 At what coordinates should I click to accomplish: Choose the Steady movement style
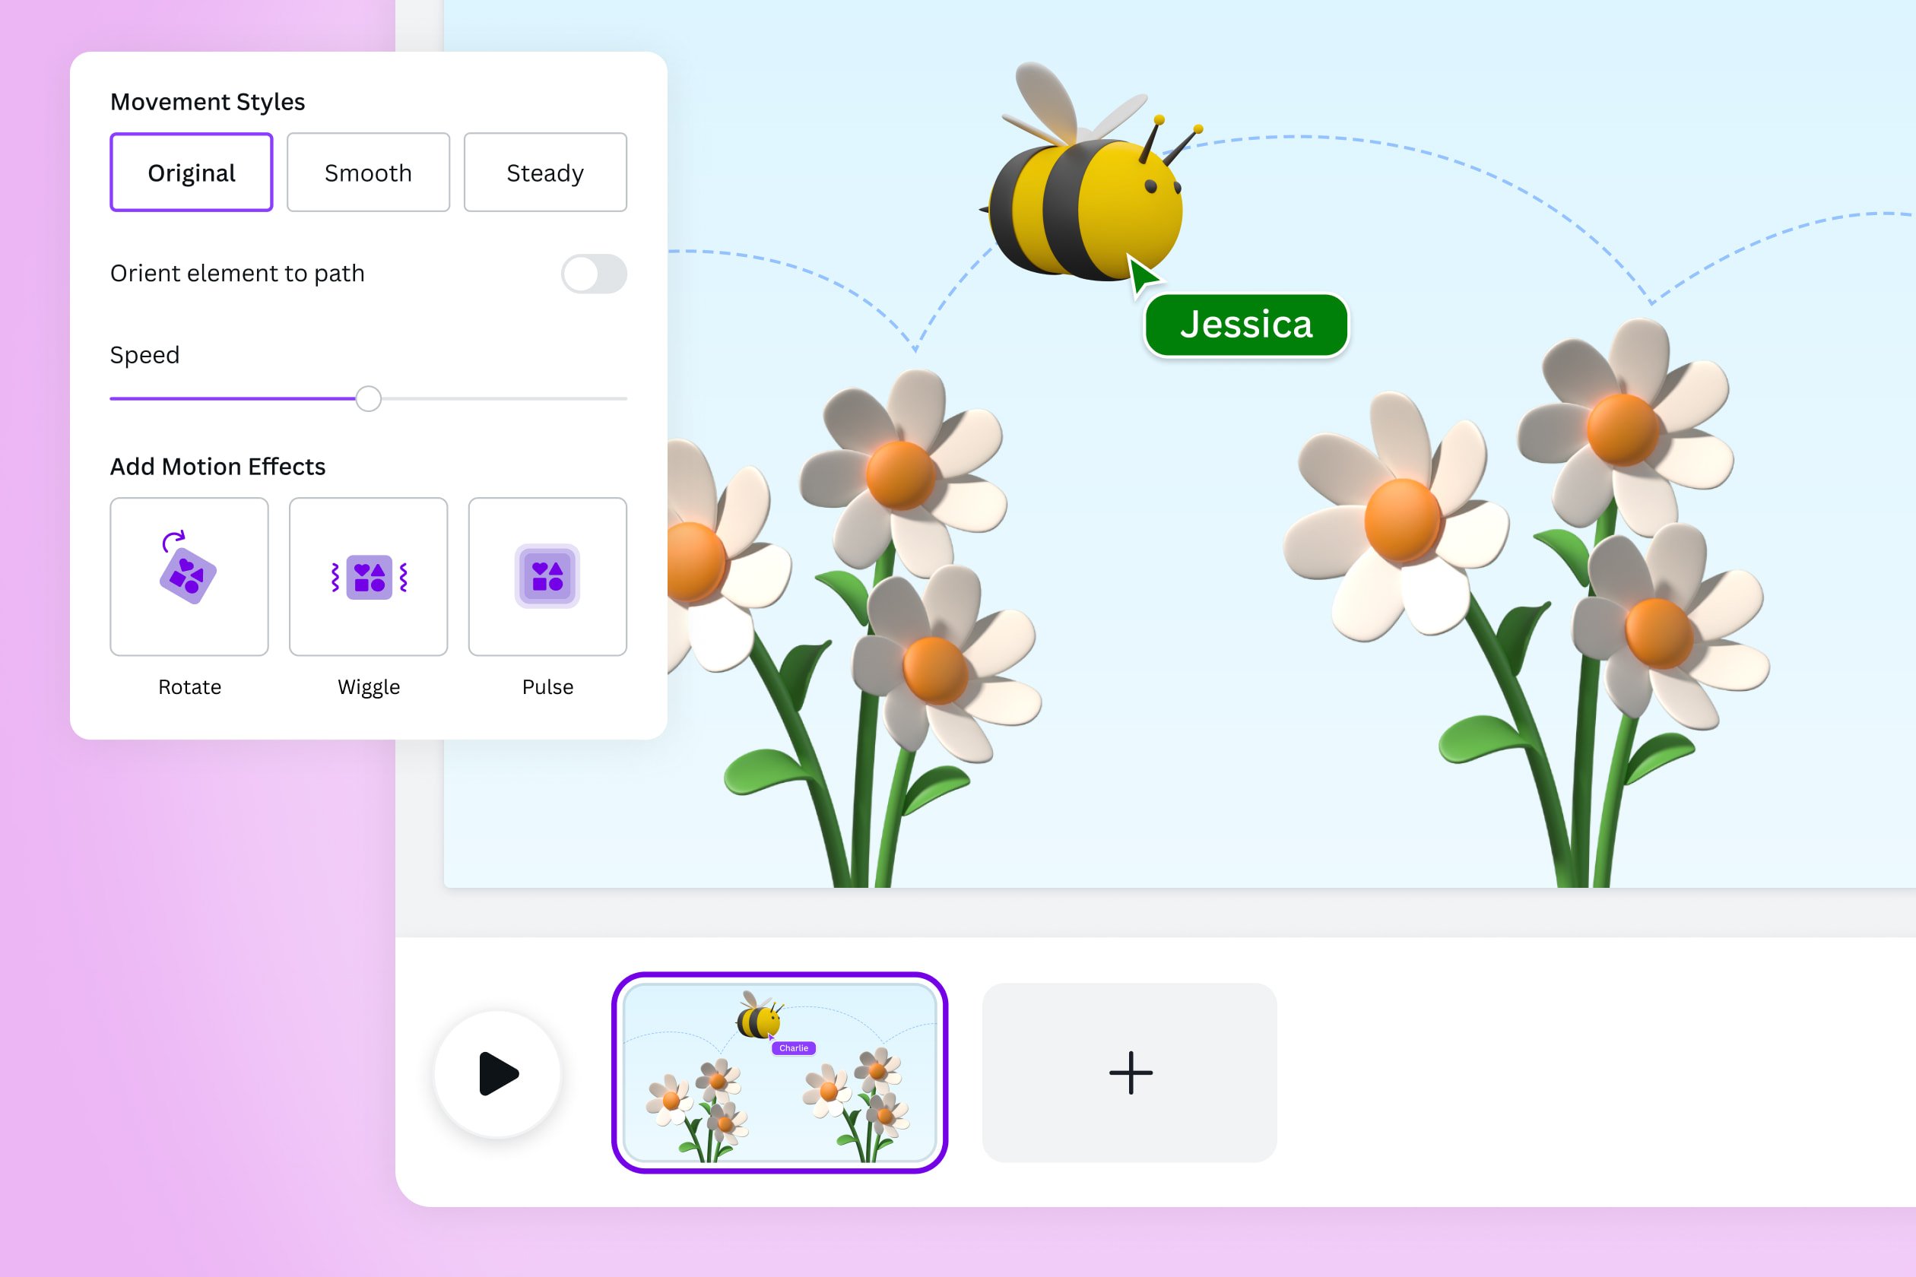[x=545, y=172]
